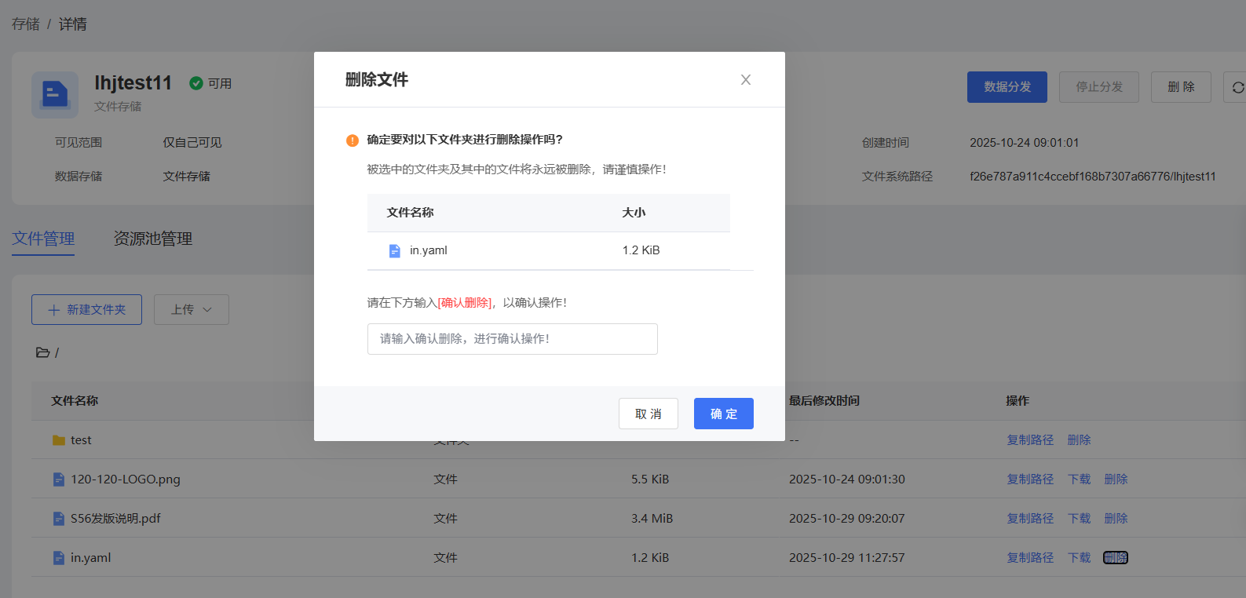1246x598 pixels.
Task: Click the orange warning icon in dialog
Action: 353,140
